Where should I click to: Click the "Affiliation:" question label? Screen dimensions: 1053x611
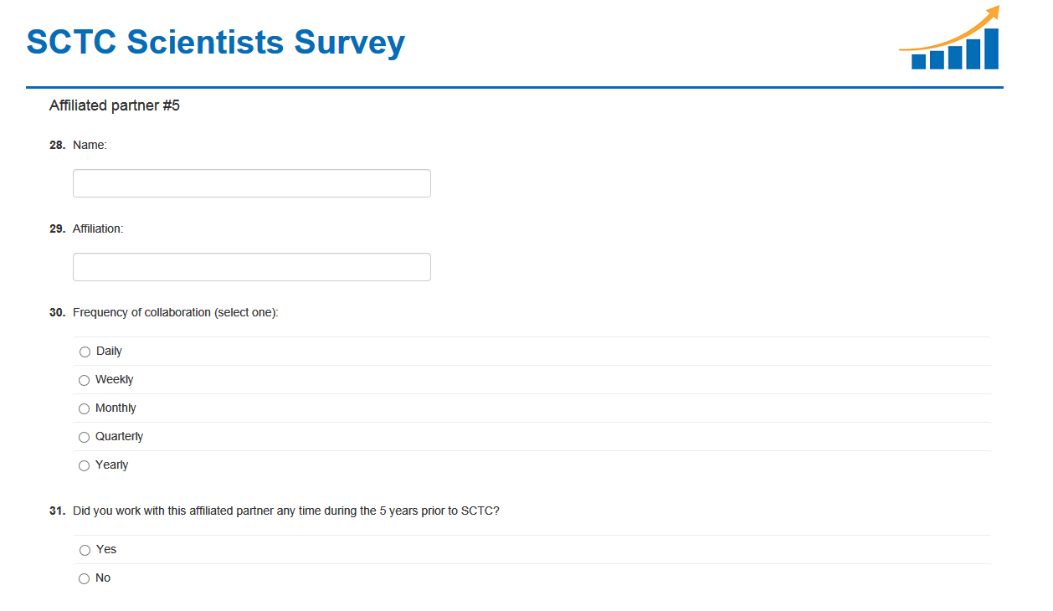coord(98,228)
